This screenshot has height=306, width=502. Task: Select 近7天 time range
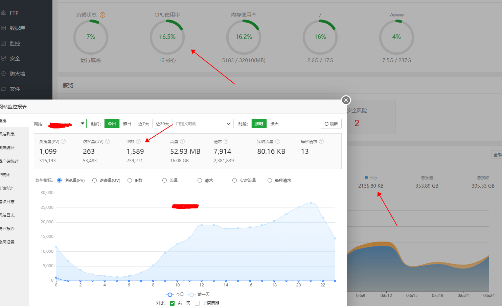pos(143,123)
